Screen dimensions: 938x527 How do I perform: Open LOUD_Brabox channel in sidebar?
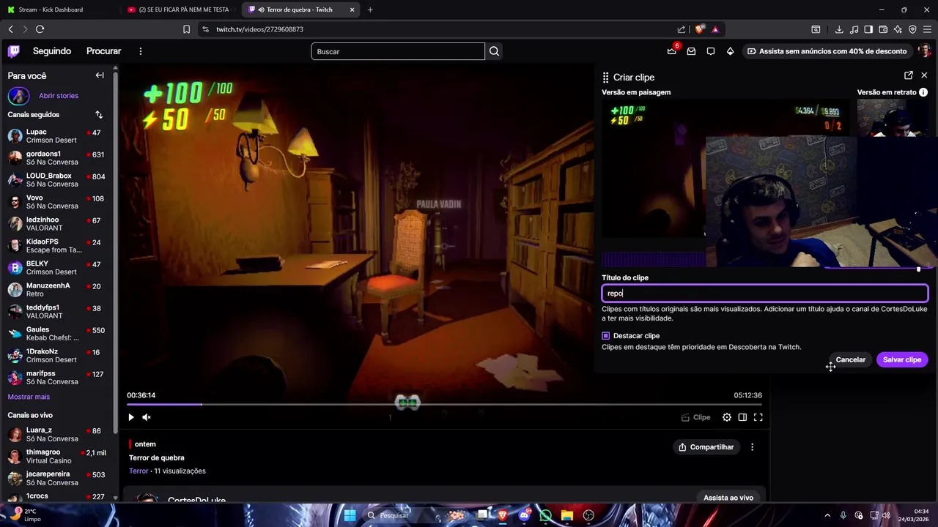click(x=57, y=180)
